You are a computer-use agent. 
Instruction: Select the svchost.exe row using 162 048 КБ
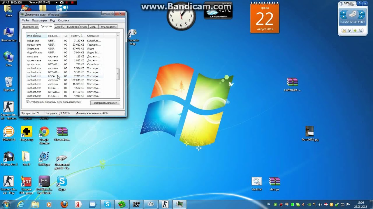[64, 80]
